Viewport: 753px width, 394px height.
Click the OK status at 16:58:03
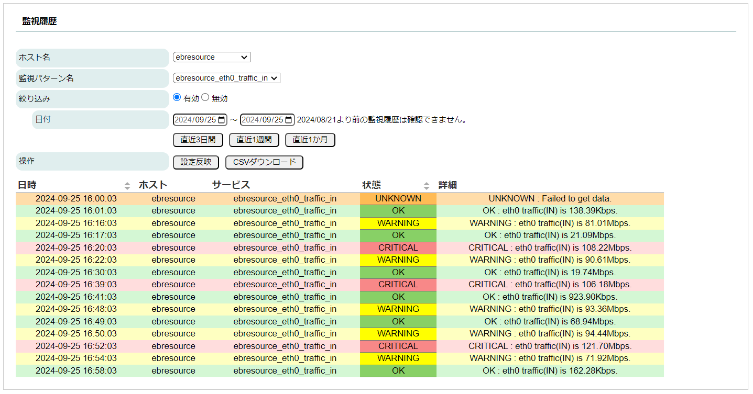click(x=398, y=371)
